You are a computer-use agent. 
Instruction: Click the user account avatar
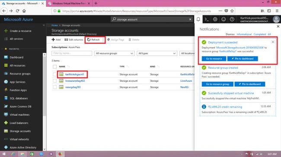(276, 19)
